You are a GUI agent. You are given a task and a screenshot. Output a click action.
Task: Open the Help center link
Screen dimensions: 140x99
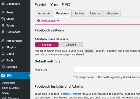(x=48, y=21)
